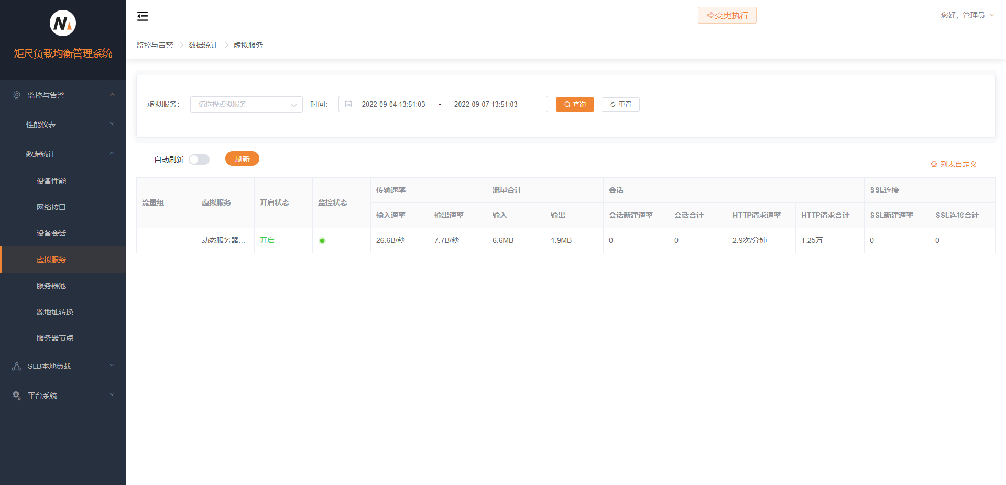Viewport: 1006px width, 485px height.
Task: Open the 管理员 user dropdown
Action: (x=967, y=15)
